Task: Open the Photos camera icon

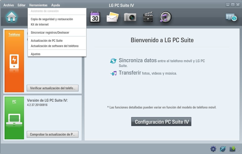Action: tap(130, 17)
